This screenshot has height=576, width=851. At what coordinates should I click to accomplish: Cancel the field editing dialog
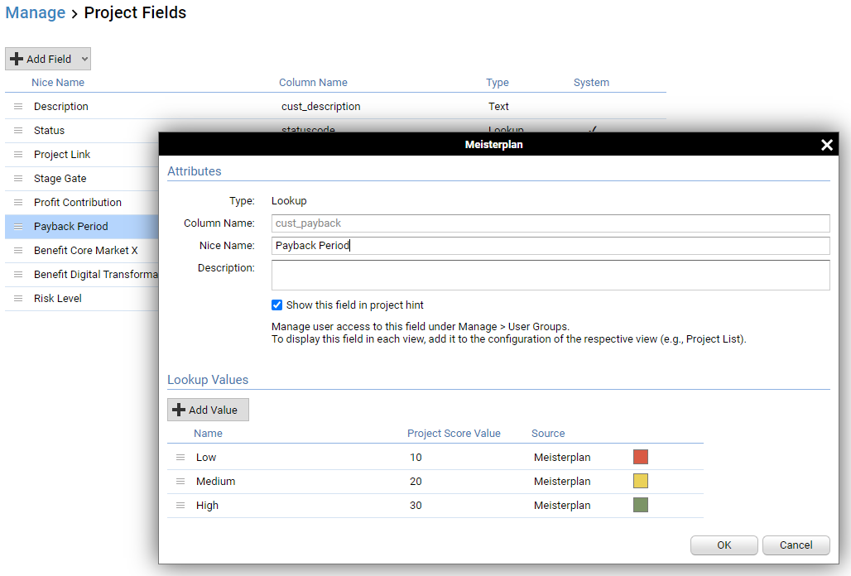click(796, 545)
